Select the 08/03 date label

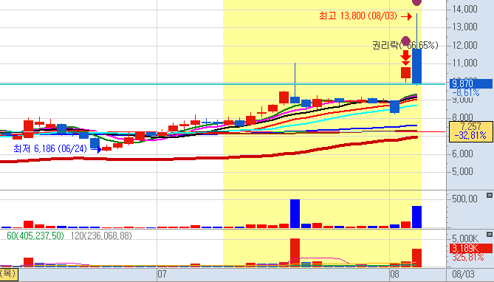click(463, 274)
